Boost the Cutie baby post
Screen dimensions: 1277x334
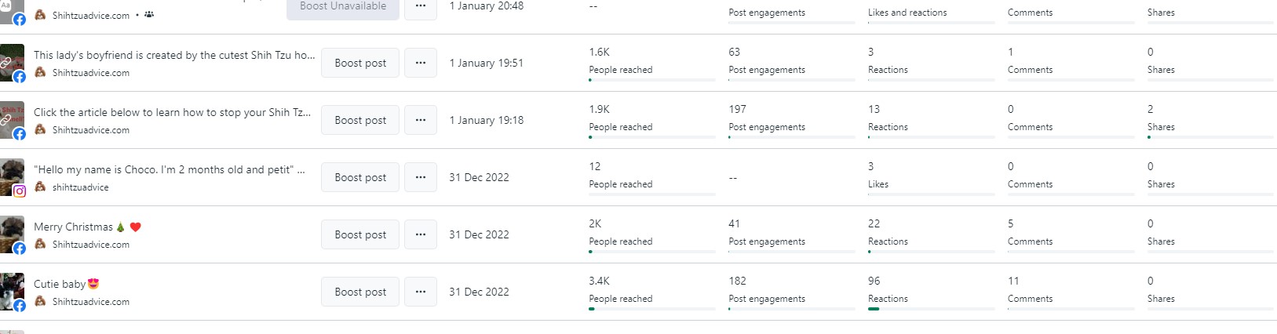tap(360, 292)
